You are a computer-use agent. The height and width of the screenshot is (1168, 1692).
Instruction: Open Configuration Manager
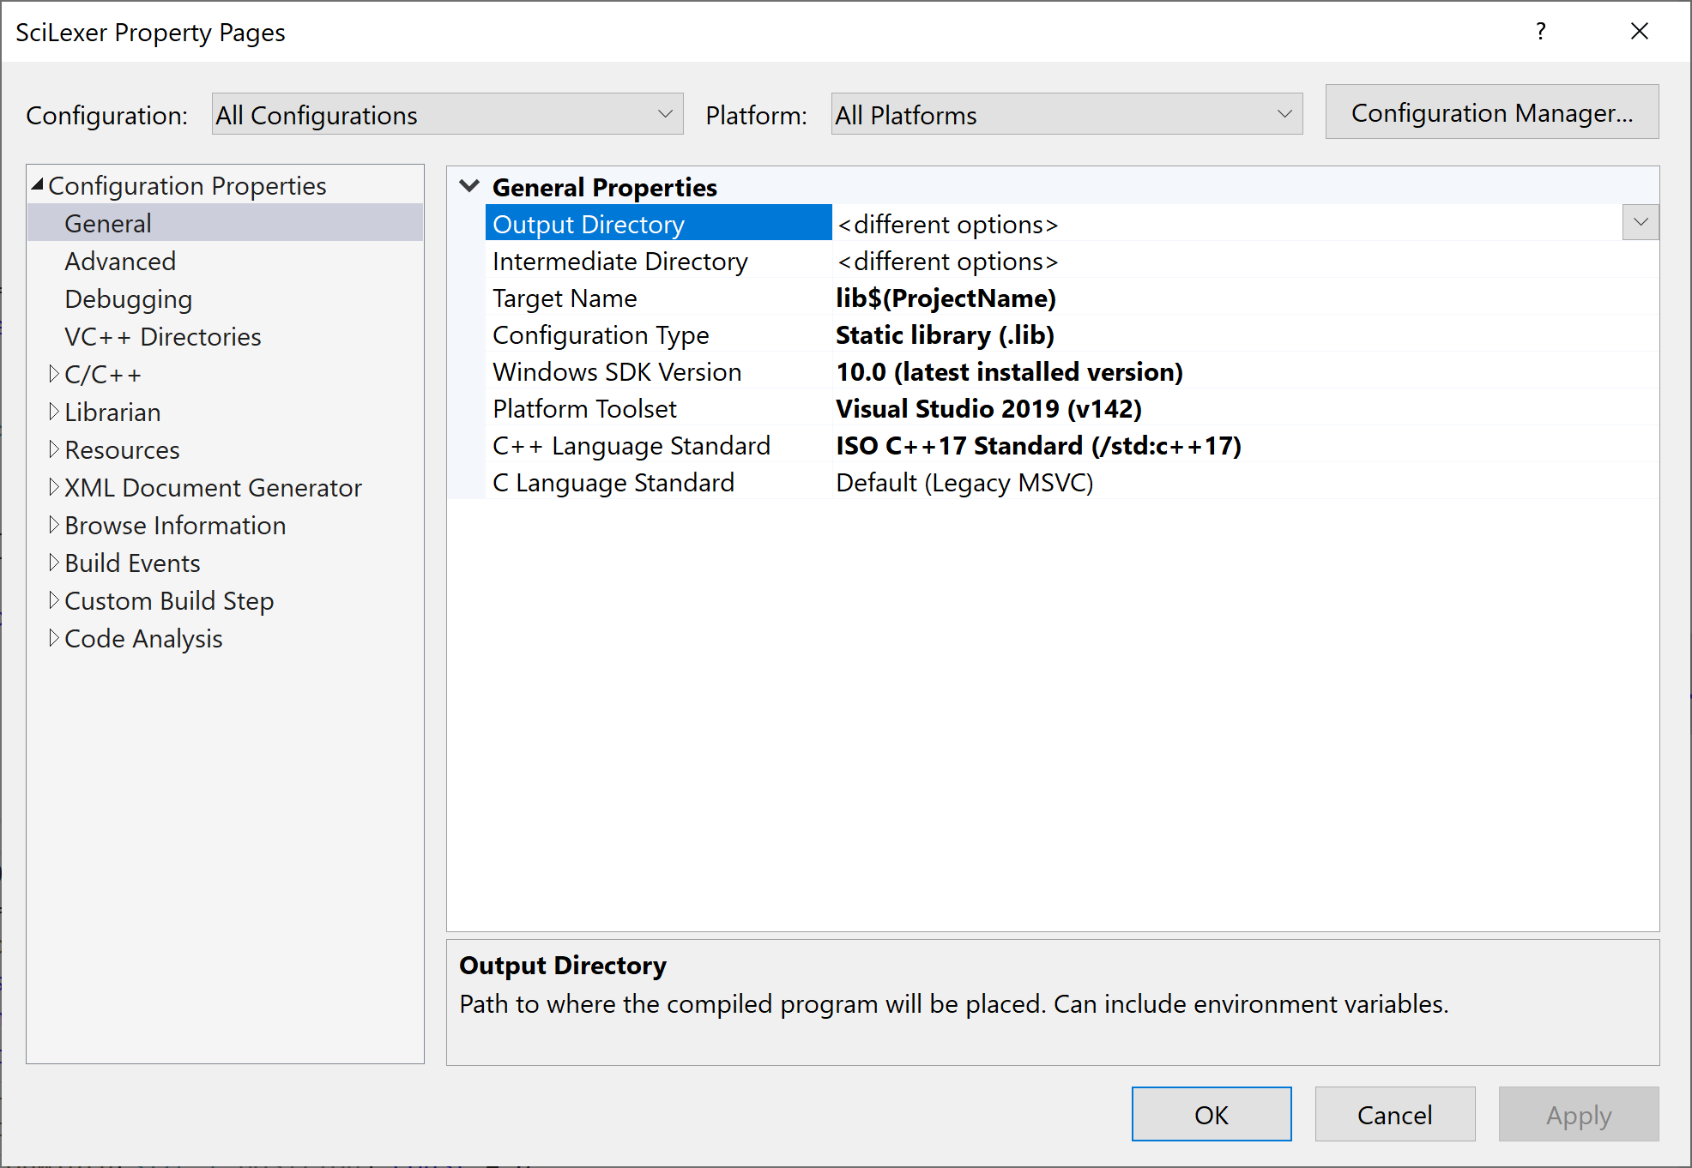1492,112
